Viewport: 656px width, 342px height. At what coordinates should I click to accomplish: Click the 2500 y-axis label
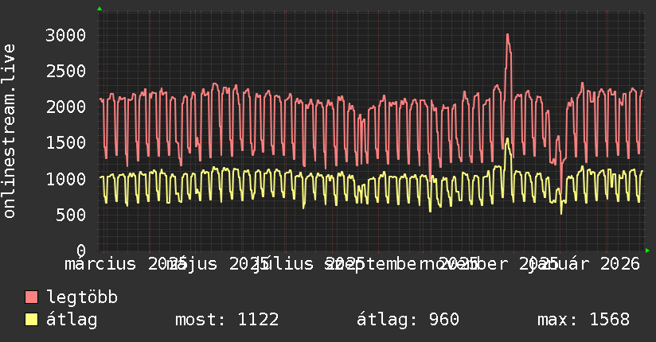tap(66, 71)
